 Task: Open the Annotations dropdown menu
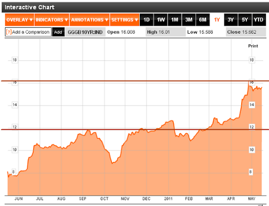click(89, 20)
